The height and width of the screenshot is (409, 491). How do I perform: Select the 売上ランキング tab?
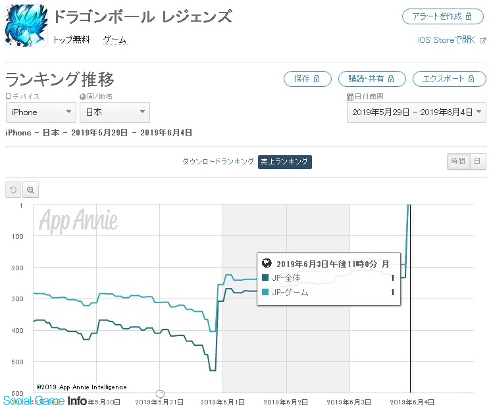(x=284, y=162)
